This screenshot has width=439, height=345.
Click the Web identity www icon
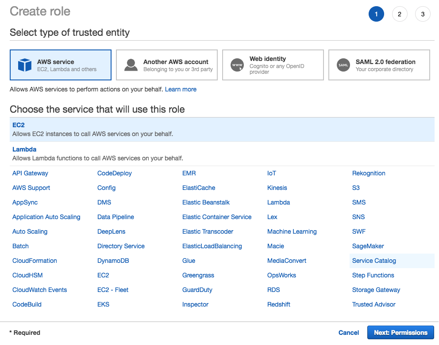pyautogui.click(x=237, y=65)
